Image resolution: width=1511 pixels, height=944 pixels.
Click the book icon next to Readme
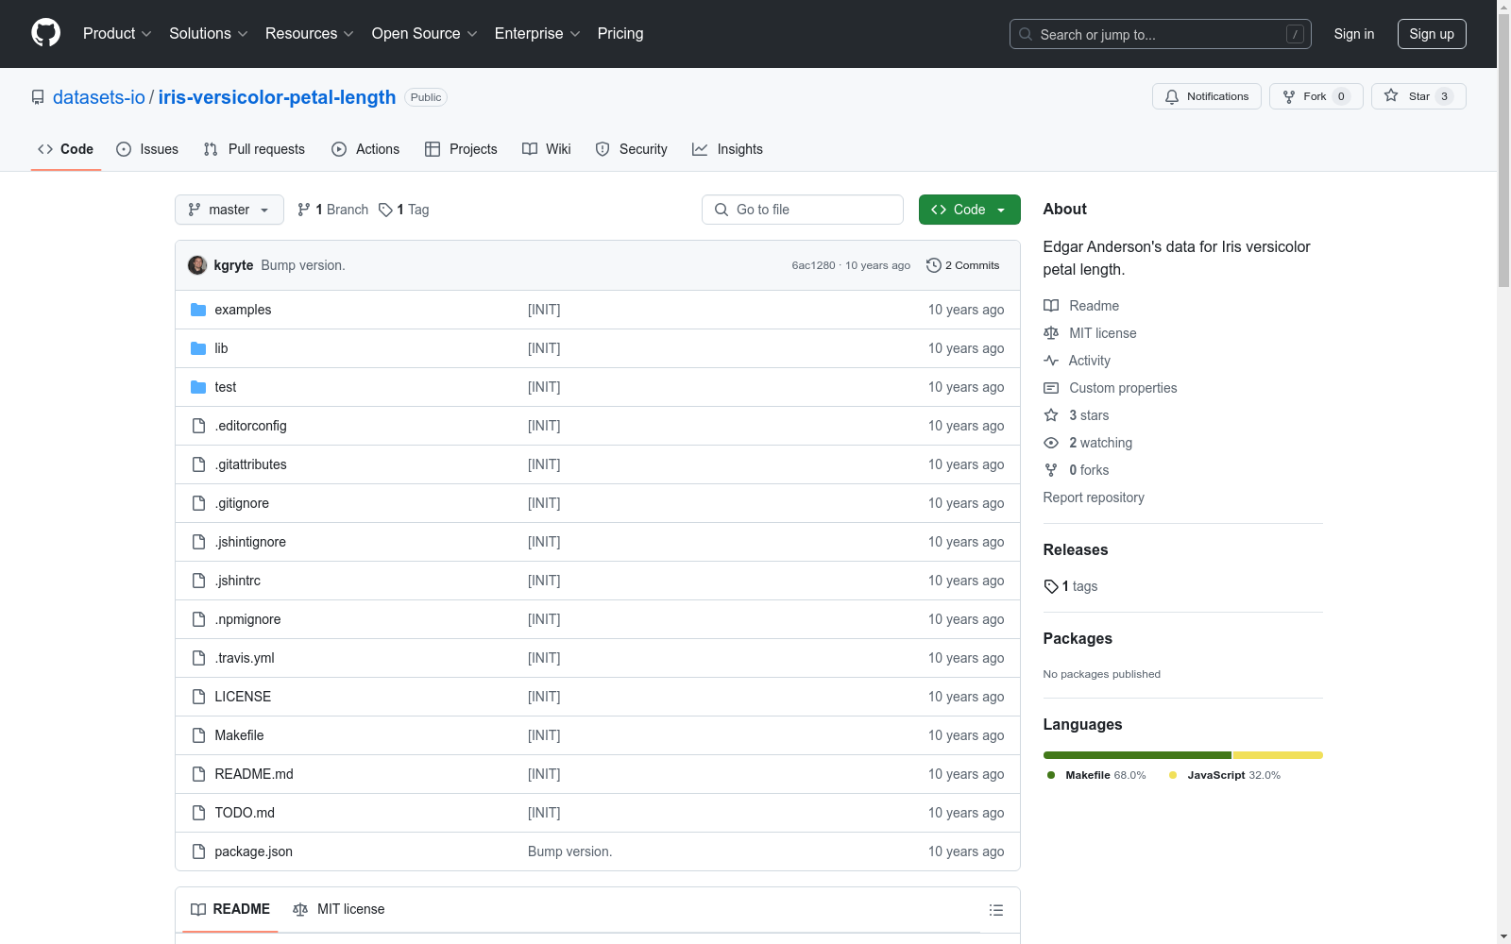tap(1051, 306)
